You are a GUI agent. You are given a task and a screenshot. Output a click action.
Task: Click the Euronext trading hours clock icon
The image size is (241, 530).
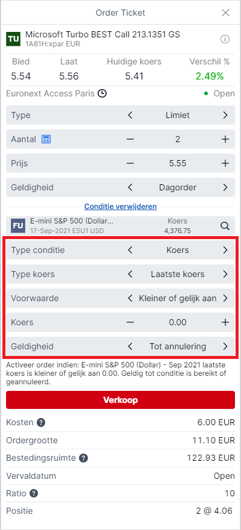pyautogui.click(x=102, y=93)
